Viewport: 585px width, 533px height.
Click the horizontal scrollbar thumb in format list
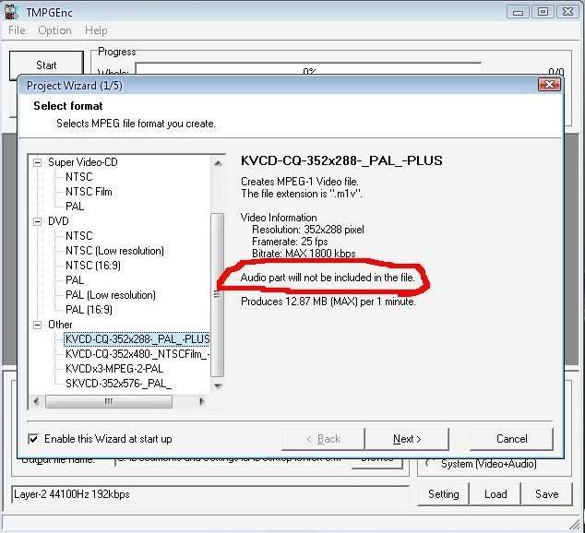[109, 401]
